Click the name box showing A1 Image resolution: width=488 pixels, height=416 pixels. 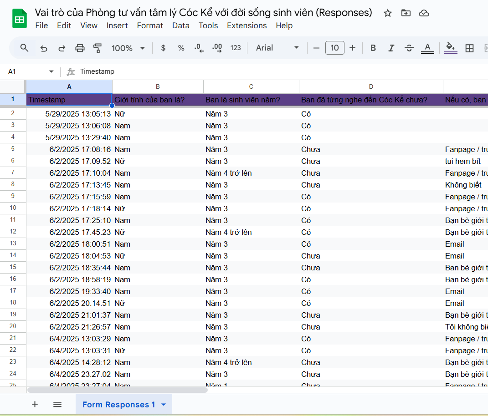25,71
